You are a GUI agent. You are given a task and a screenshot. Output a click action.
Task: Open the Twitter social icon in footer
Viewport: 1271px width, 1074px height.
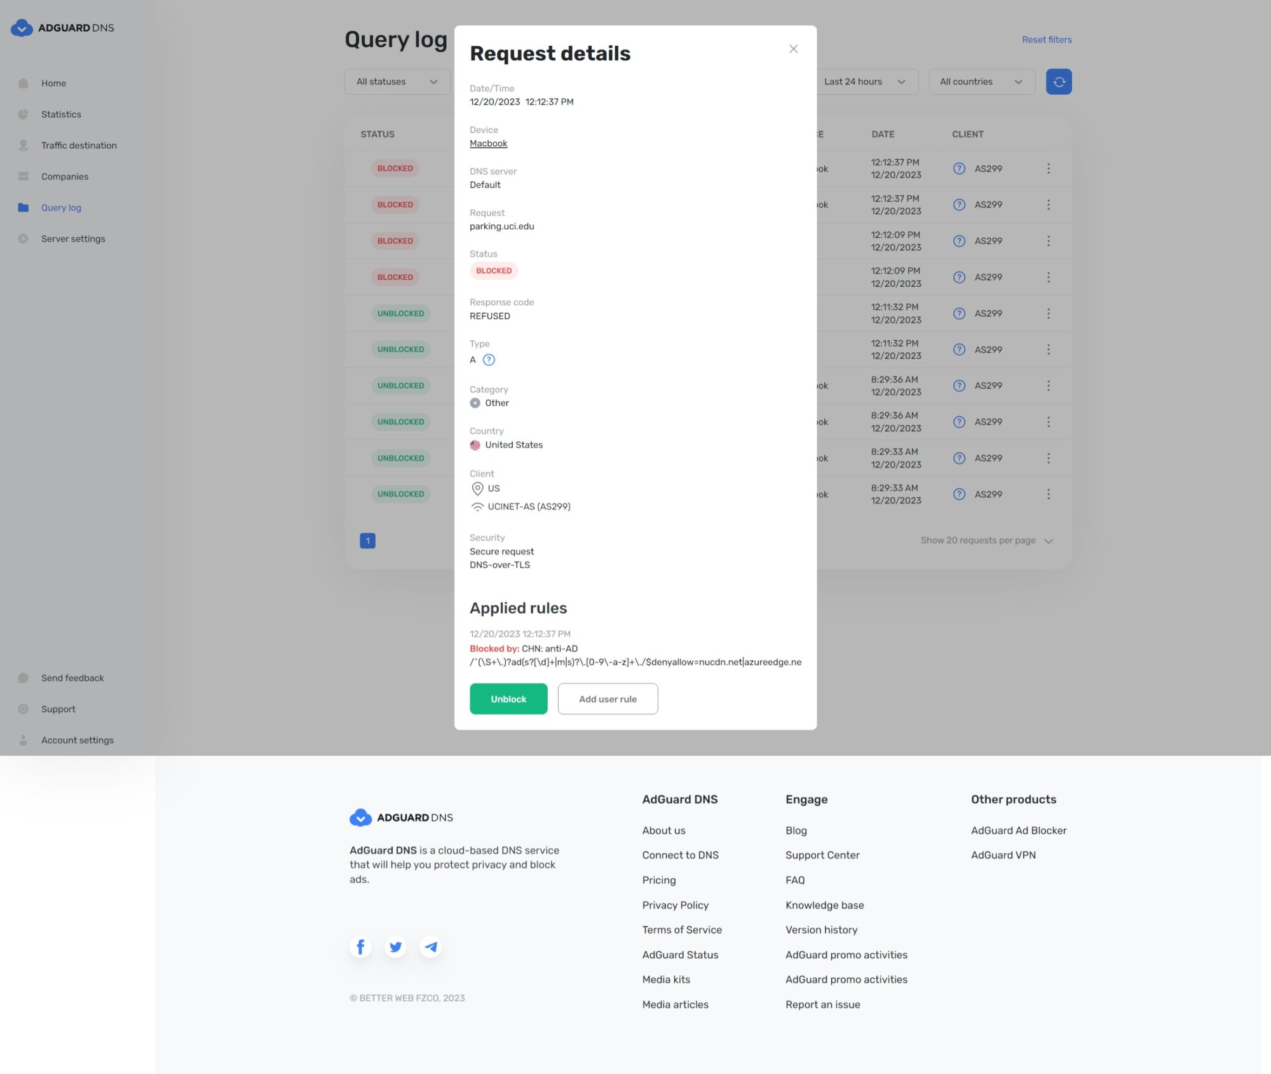tap(395, 947)
